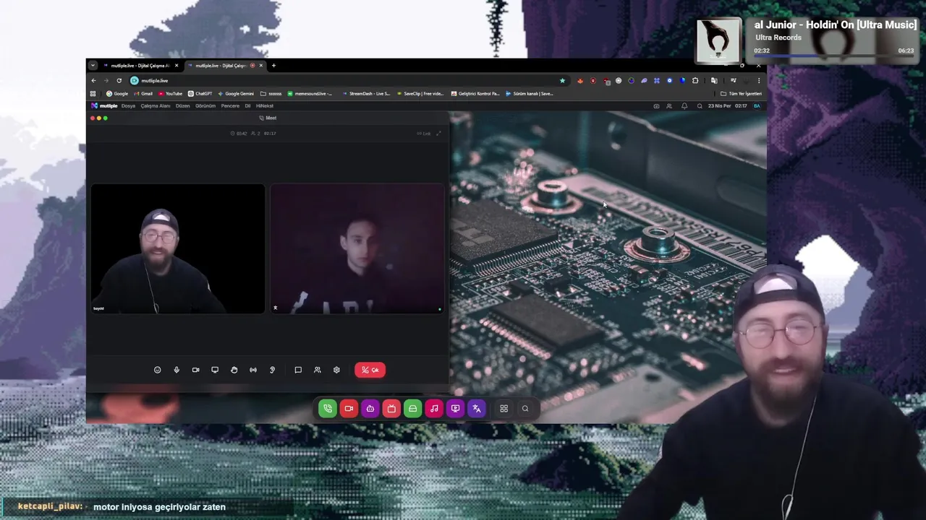Image resolution: width=926 pixels, height=520 pixels.
Task: Copy the Meet Link
Action: (424, 134)
